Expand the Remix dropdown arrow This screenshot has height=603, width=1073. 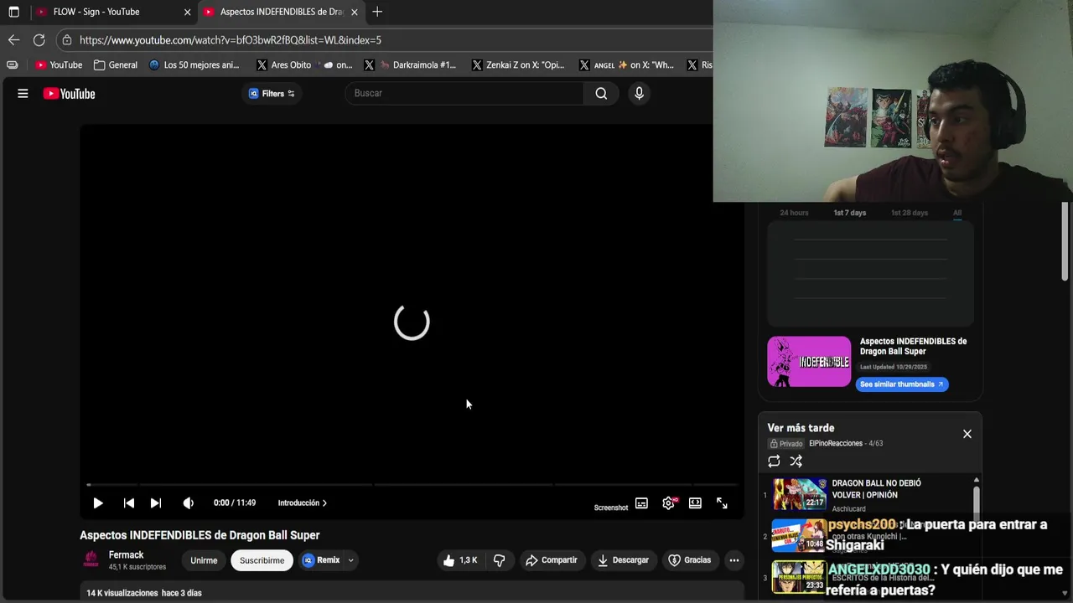pos(350,560)
